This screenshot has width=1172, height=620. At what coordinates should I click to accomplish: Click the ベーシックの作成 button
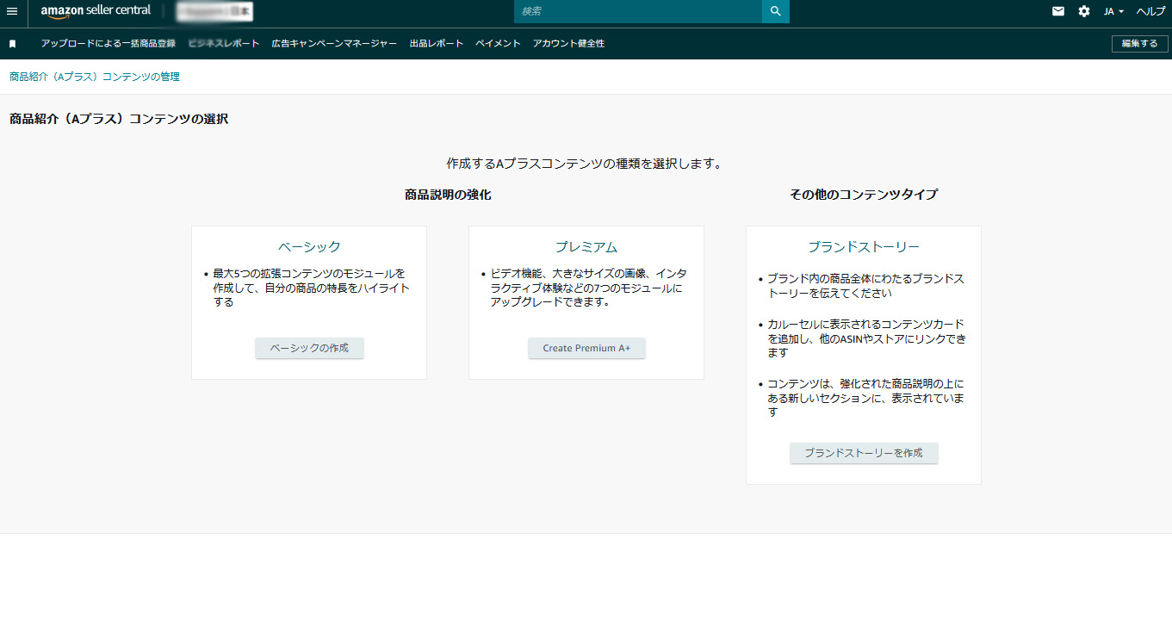[309, 348]
